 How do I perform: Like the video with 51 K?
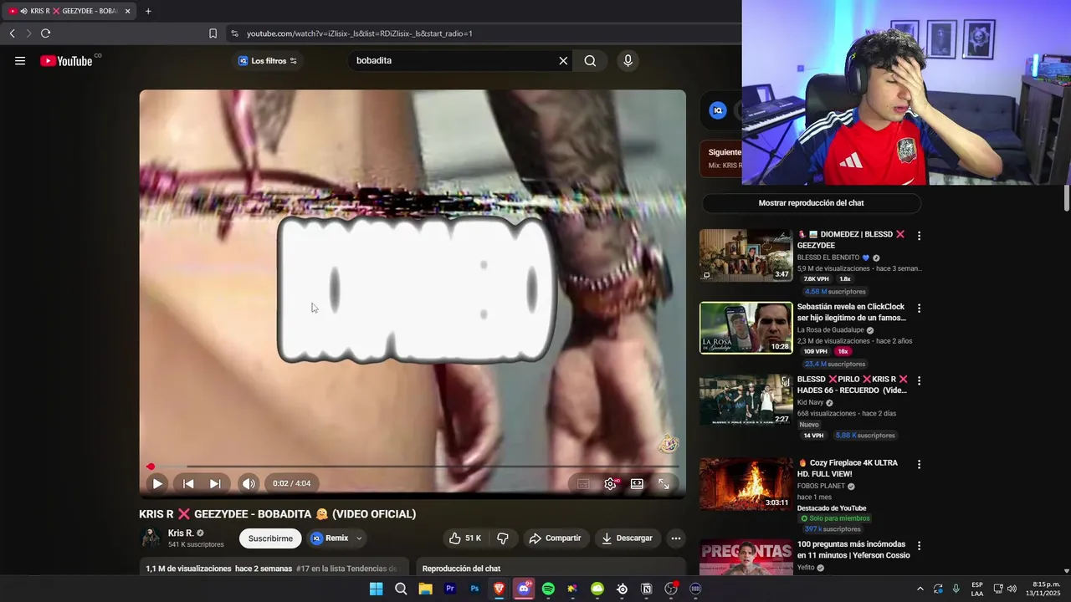pyautogui.click(x=464, y=538)
